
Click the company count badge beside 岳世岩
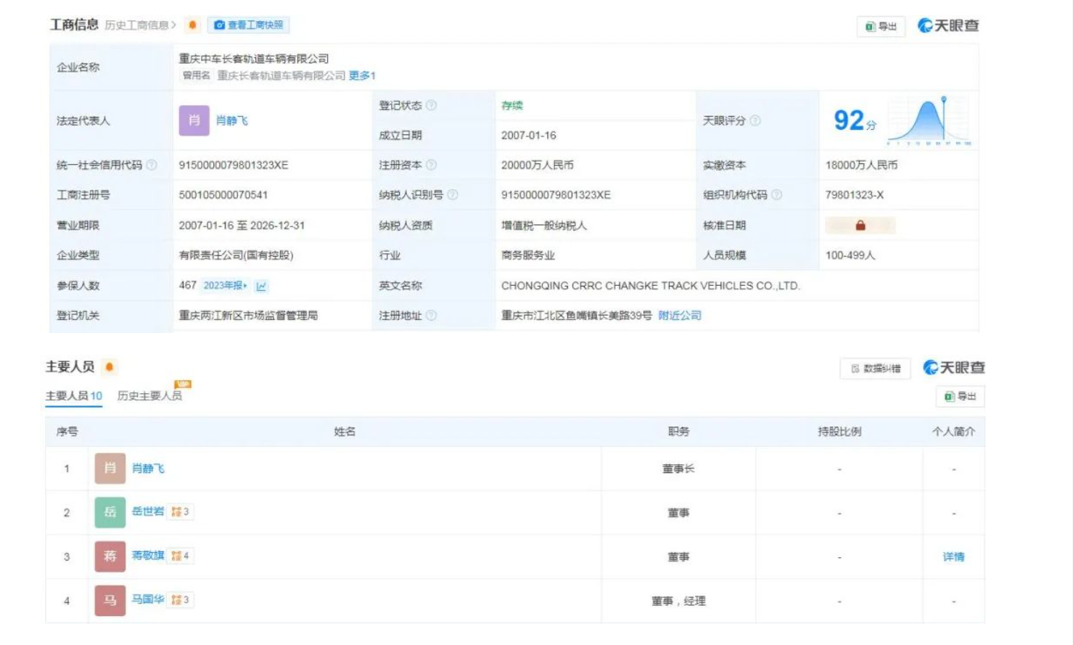pyautogui.click(x=181, y=512)
